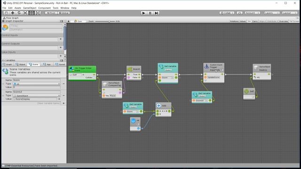Image resolution: width=301 pixels, height=169 pixels.
Task: Click the Play button
Action: (143, 13)
